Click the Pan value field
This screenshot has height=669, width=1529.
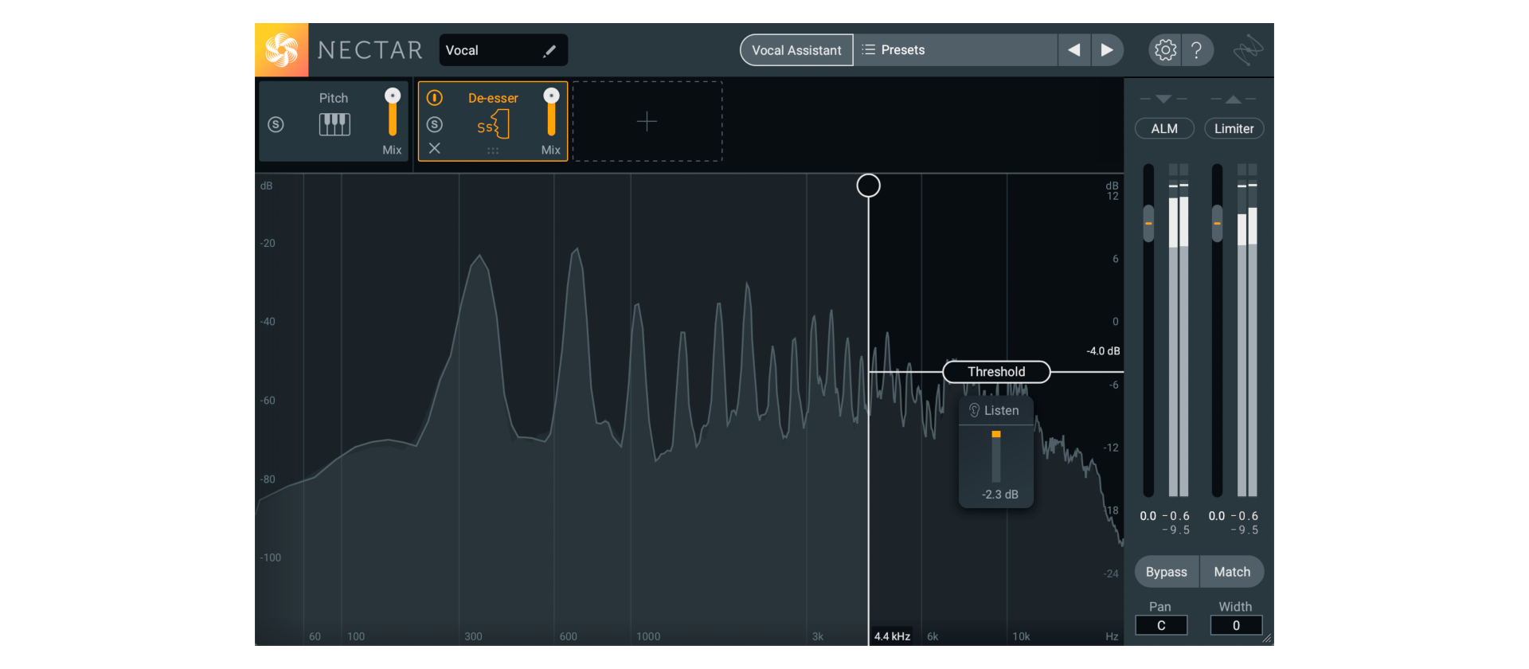tap(1161, 625)
